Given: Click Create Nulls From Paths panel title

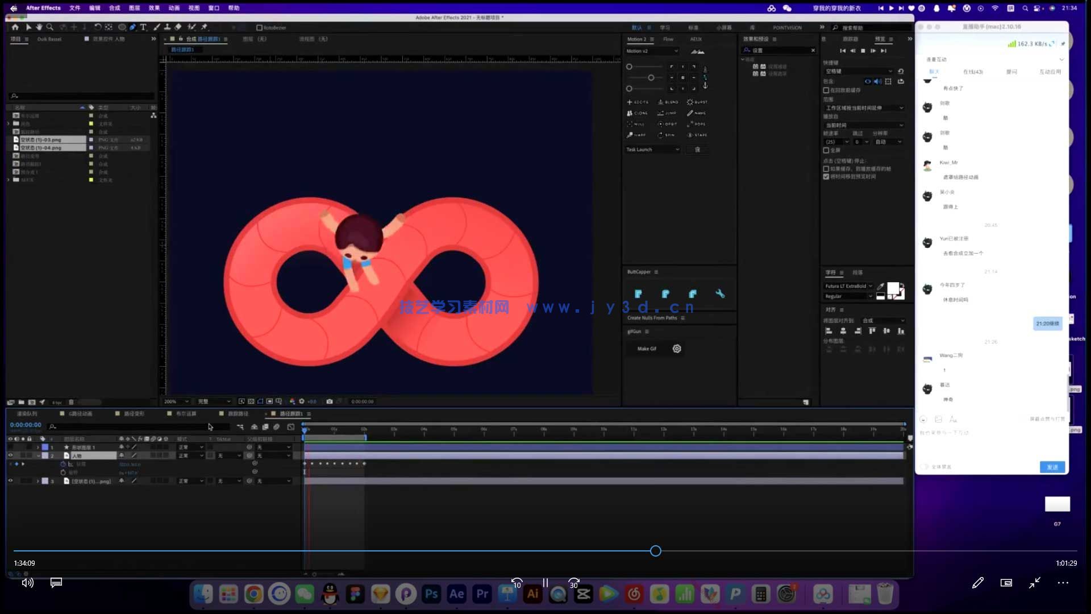Looking at the screenshot, I should (652, 318).
